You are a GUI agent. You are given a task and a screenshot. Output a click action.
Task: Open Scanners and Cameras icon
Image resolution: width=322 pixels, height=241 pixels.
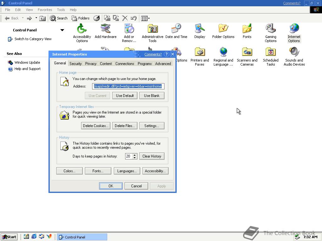(x=247, y=56)
